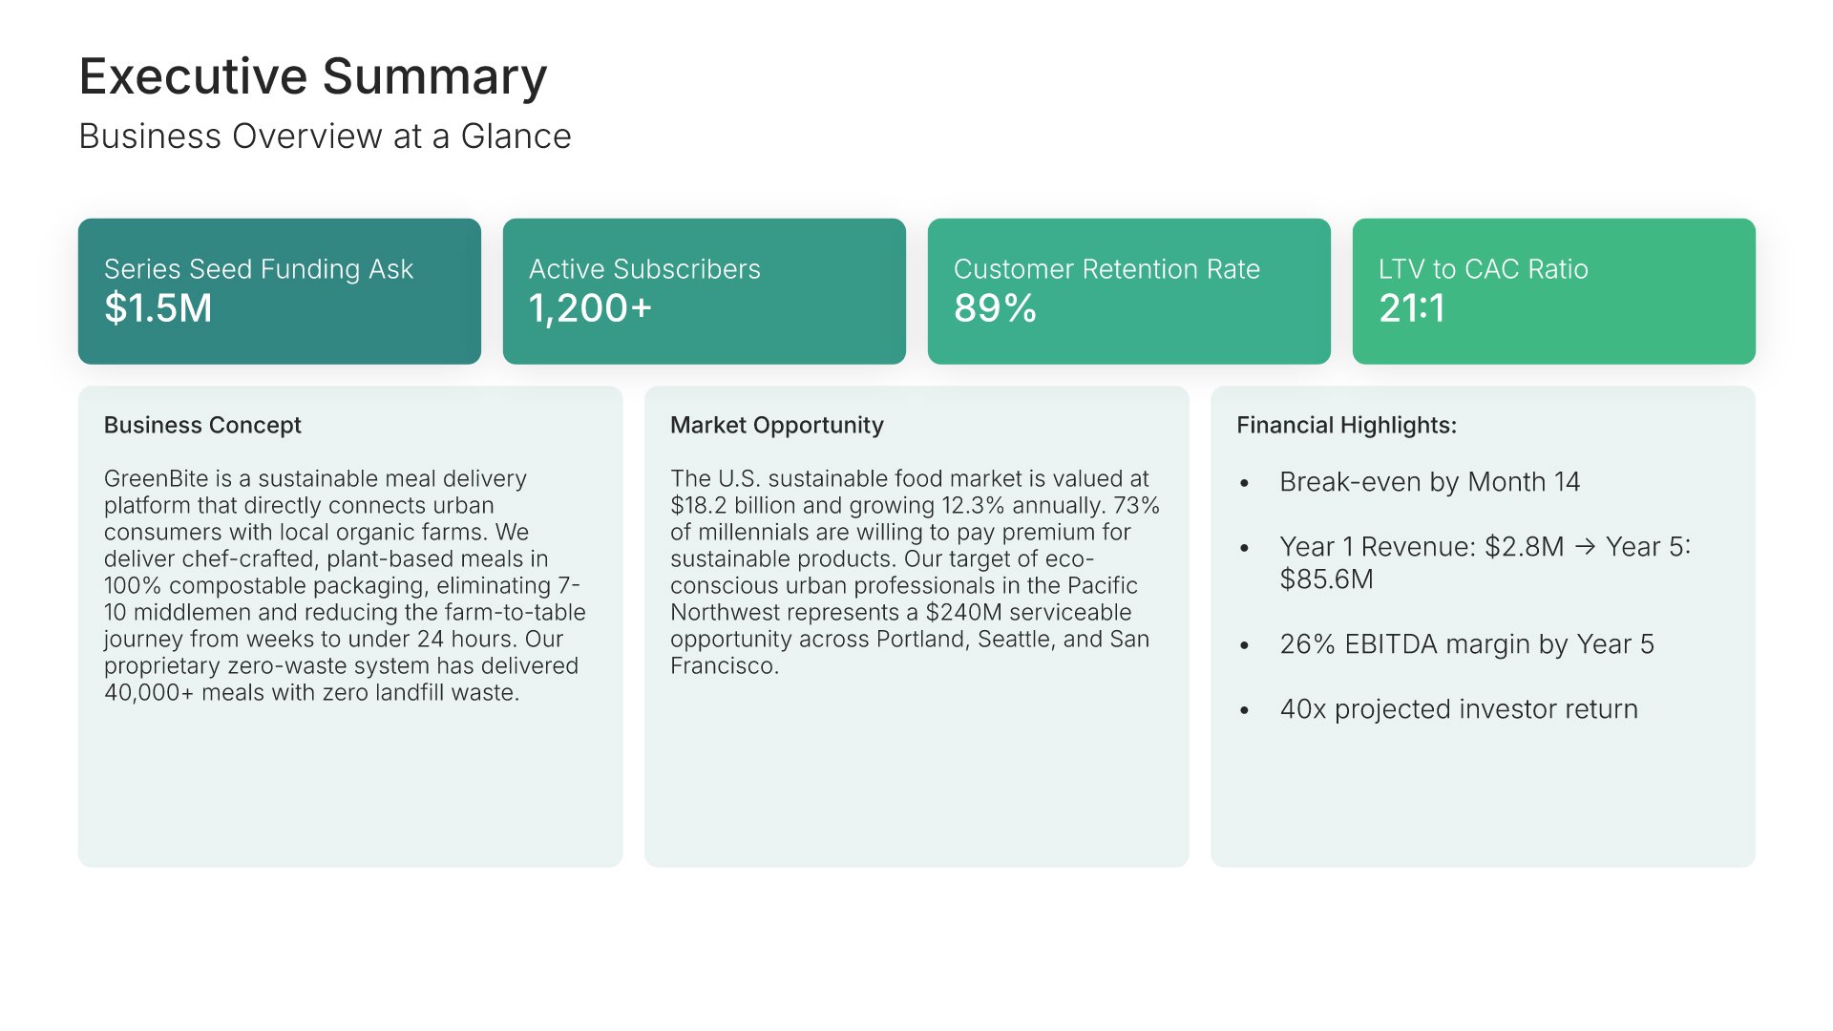1833x1031 pixels.
Task: Click the Executive Summary title
Action: [x=313, y=76]
